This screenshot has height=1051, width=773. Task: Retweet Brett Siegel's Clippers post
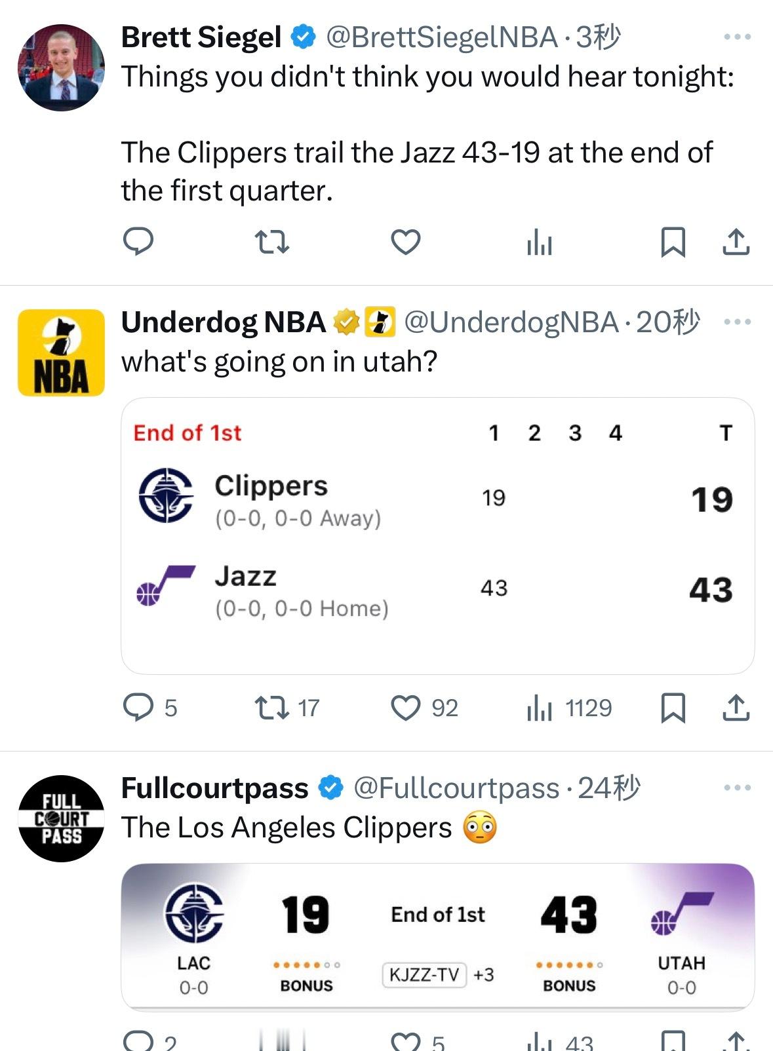(271, 242)
